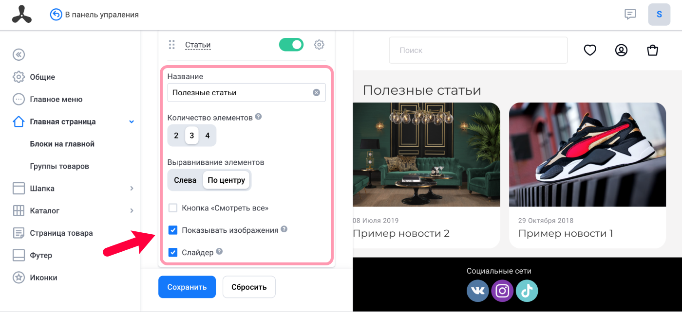The height and width of the screenshot is (312, 682).
Task: Click the Социальные сети footer label
Action: click(499, 271)
